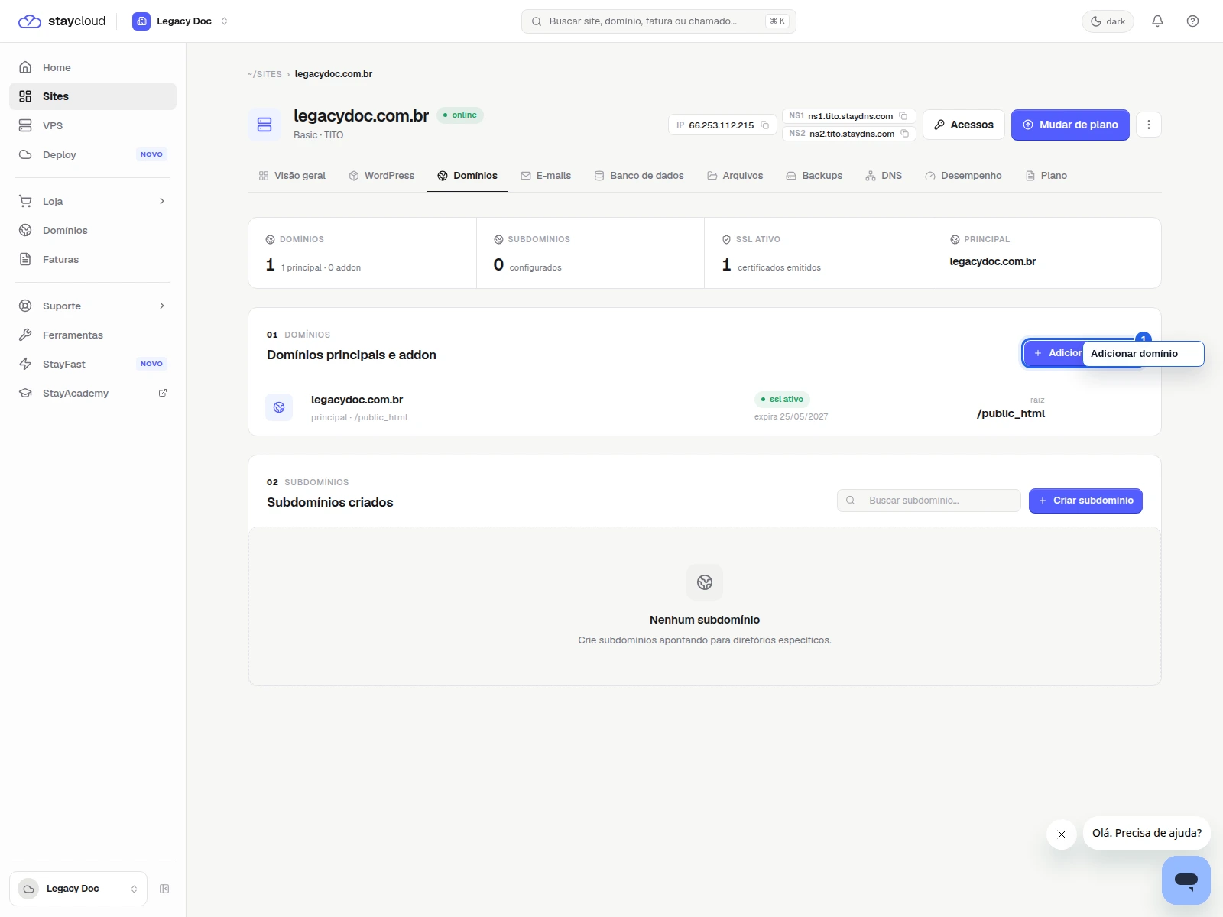Copy the IP address 66.253.112.215

point(764,125)
